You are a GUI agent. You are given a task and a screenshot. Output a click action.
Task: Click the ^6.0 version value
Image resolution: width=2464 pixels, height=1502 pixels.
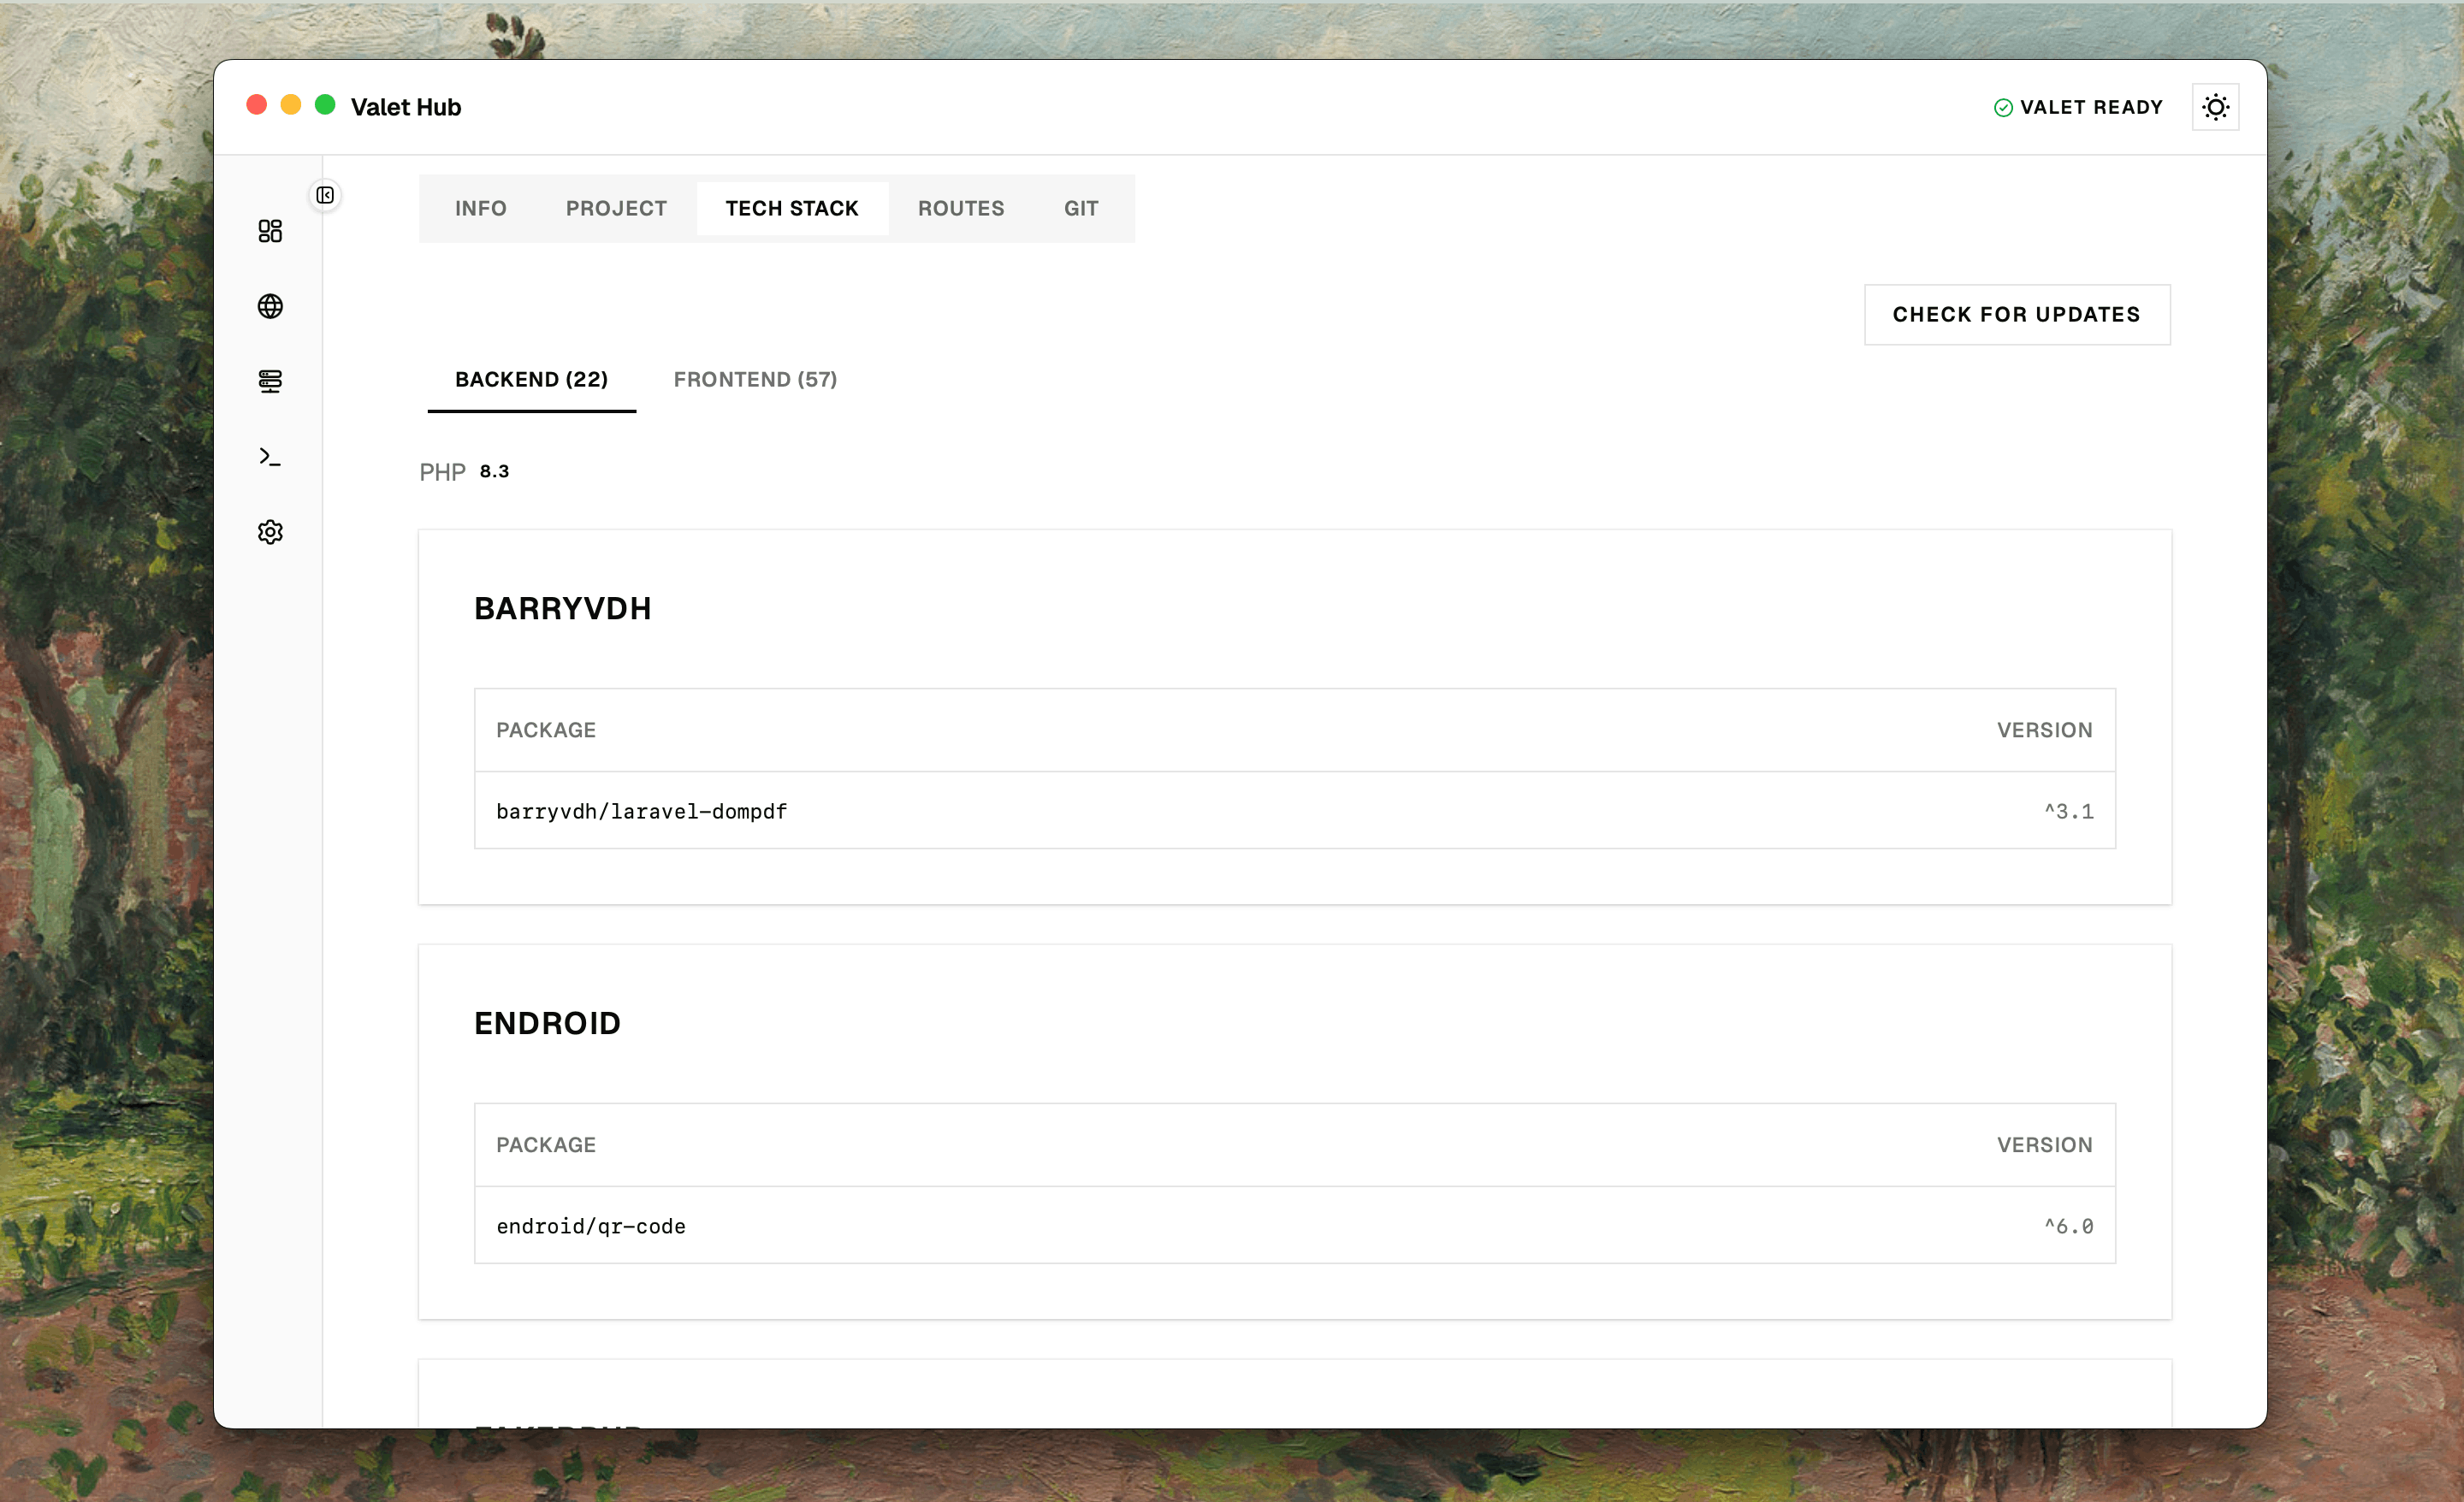point(2068,1226)
